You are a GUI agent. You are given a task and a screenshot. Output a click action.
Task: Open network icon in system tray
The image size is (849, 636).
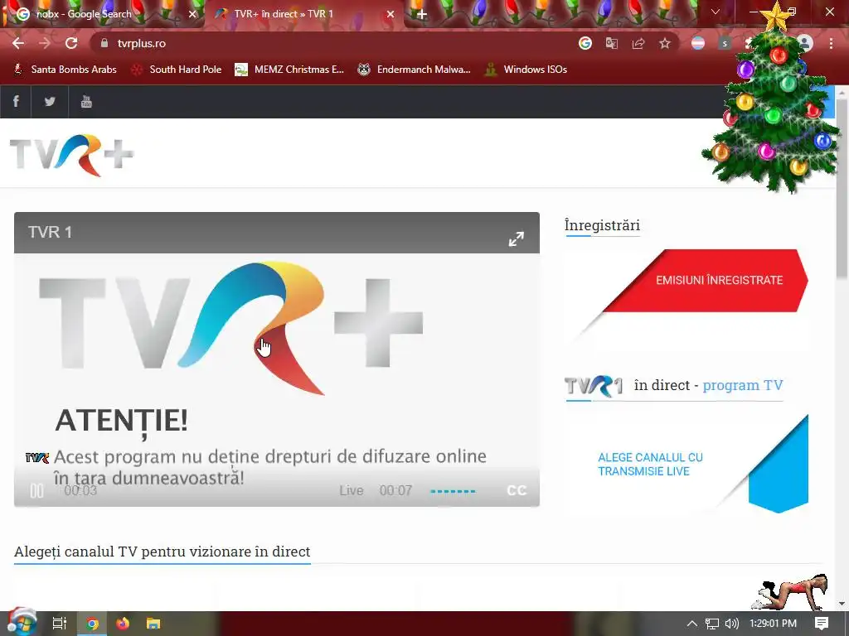point(712,624)
